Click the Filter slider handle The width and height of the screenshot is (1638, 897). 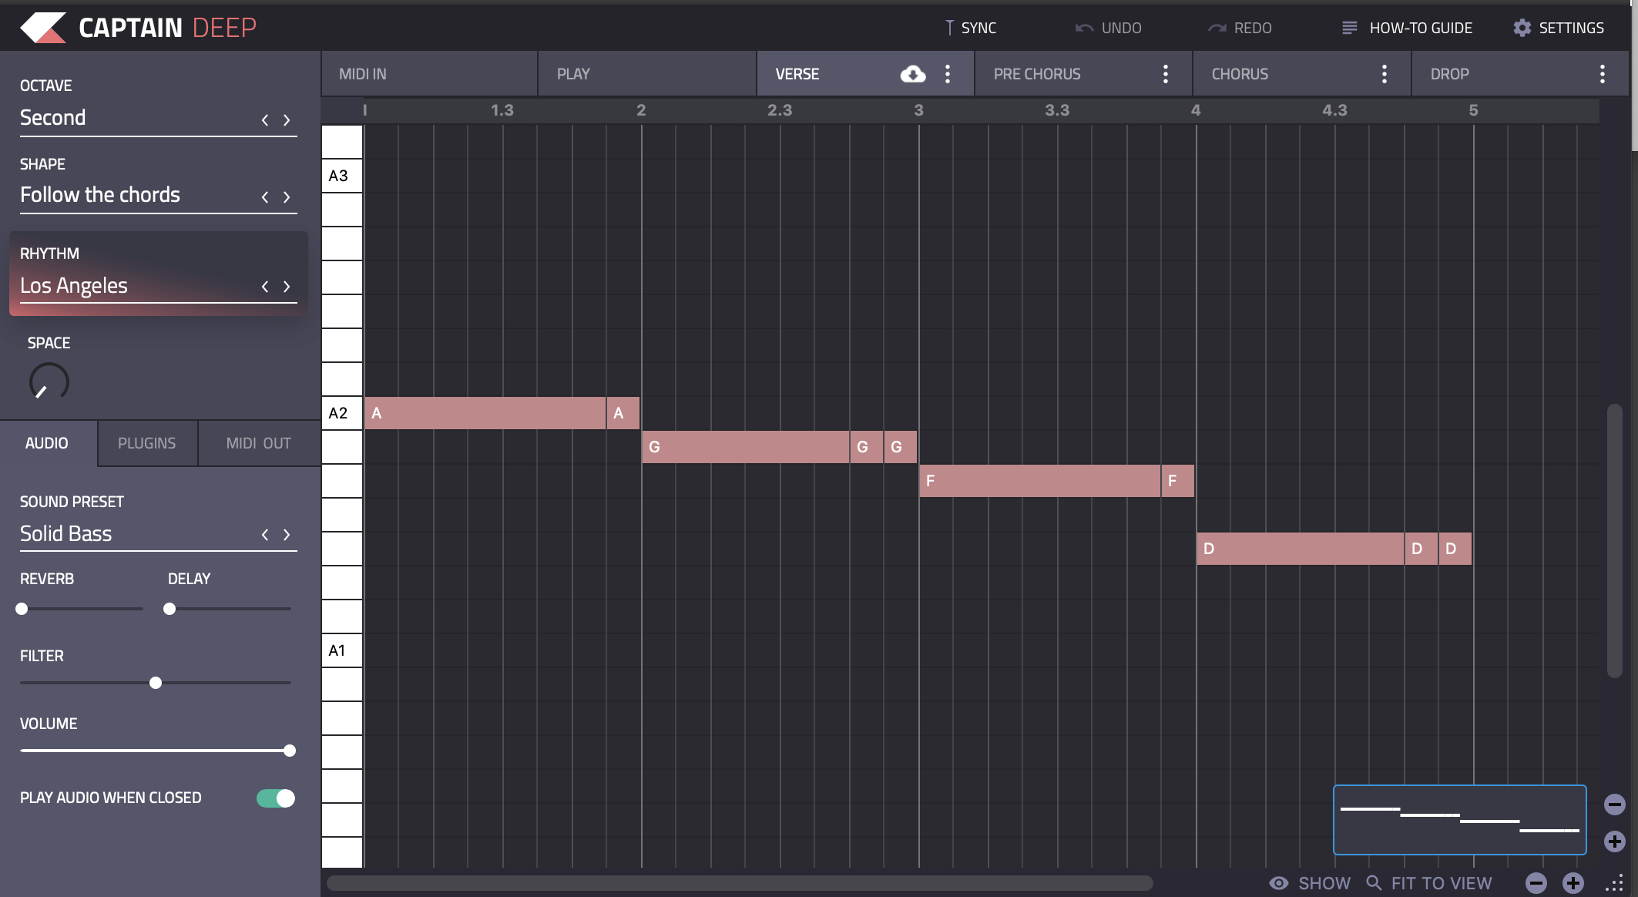(156, 683)
